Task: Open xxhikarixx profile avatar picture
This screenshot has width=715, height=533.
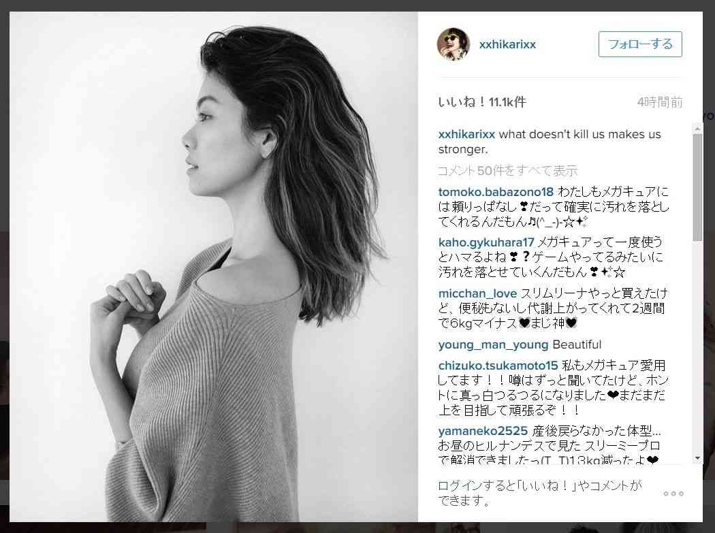Action: point(454,44)
